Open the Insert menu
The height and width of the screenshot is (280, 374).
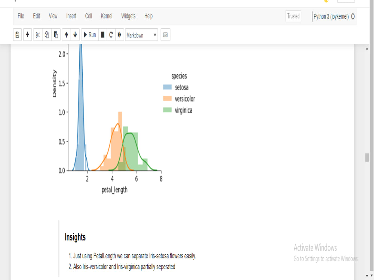[71, 16]
